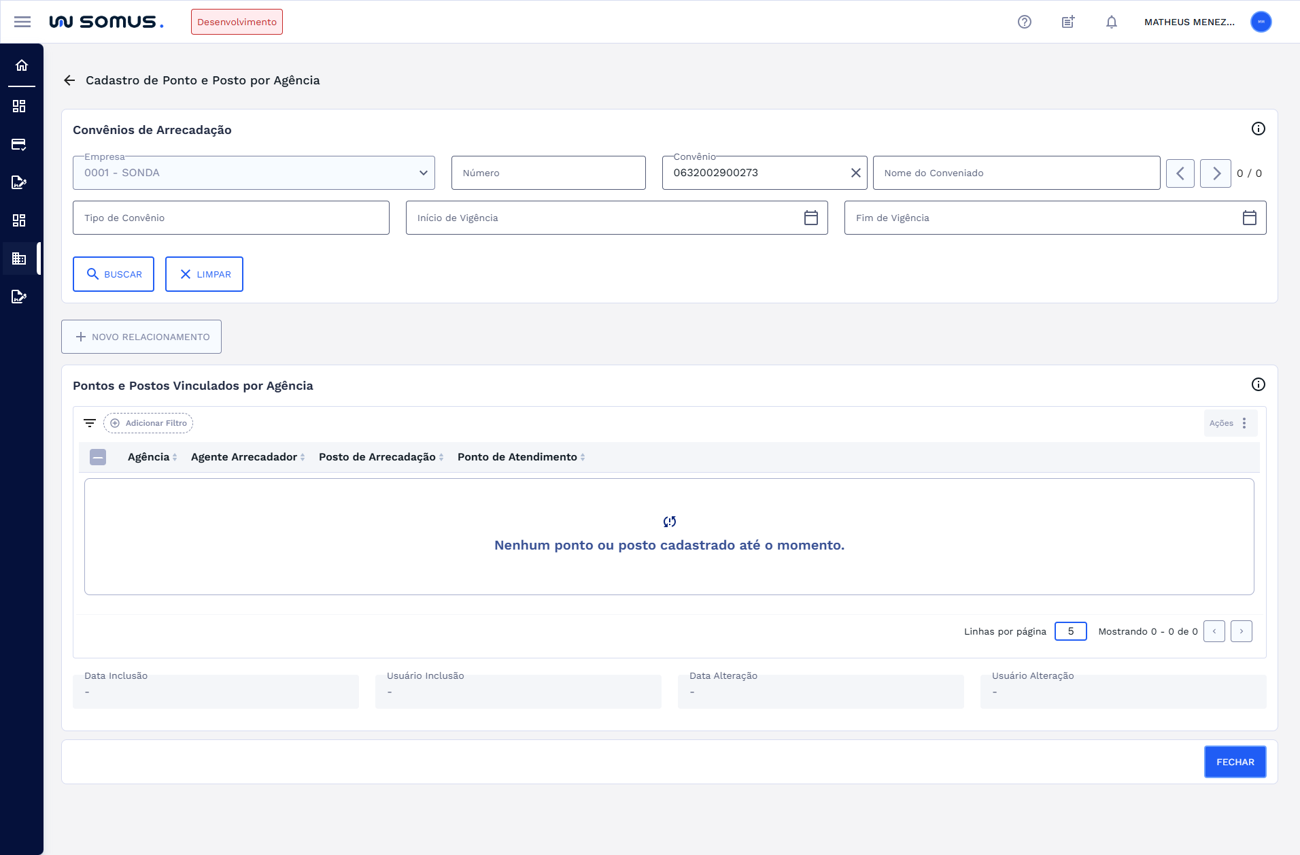Viewport: 1300px width, 855px height.
Task: Open the notifications bell
Action: pyautogui.click(x=1111, y=22)
